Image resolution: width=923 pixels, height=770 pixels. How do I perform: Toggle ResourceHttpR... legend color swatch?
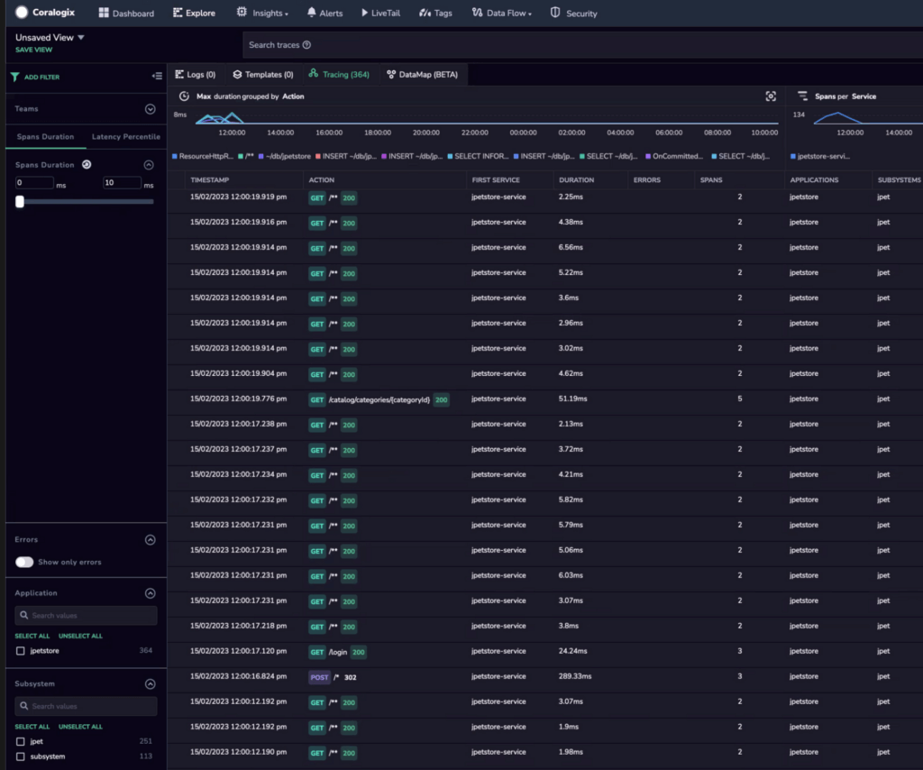(175, 157)
